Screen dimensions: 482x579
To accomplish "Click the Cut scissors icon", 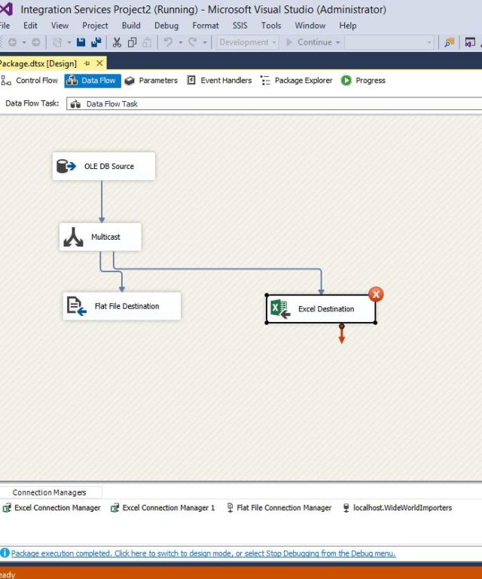I will click(117, 42).
